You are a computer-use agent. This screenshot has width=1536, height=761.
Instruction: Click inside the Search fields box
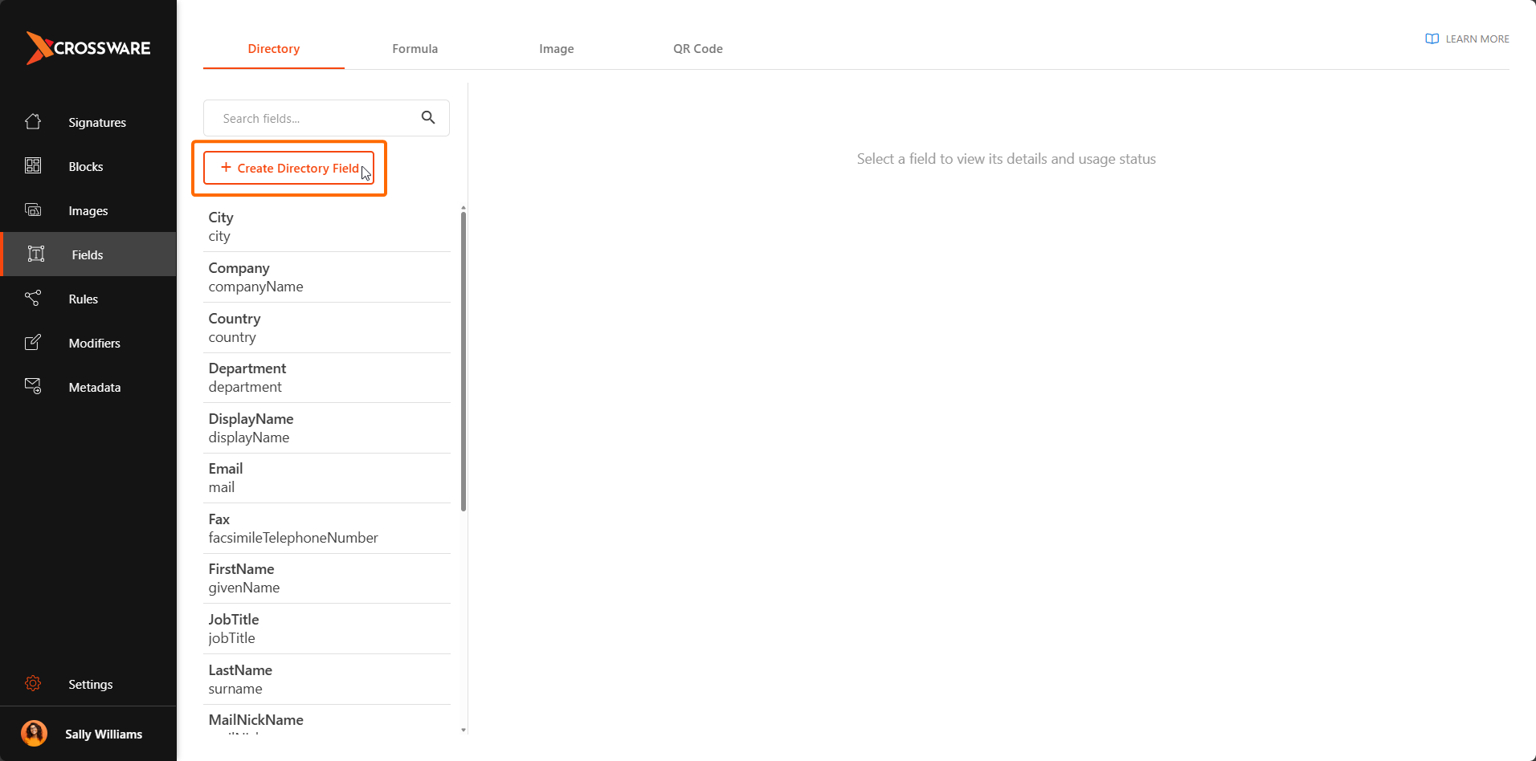[x=313, y=117]
